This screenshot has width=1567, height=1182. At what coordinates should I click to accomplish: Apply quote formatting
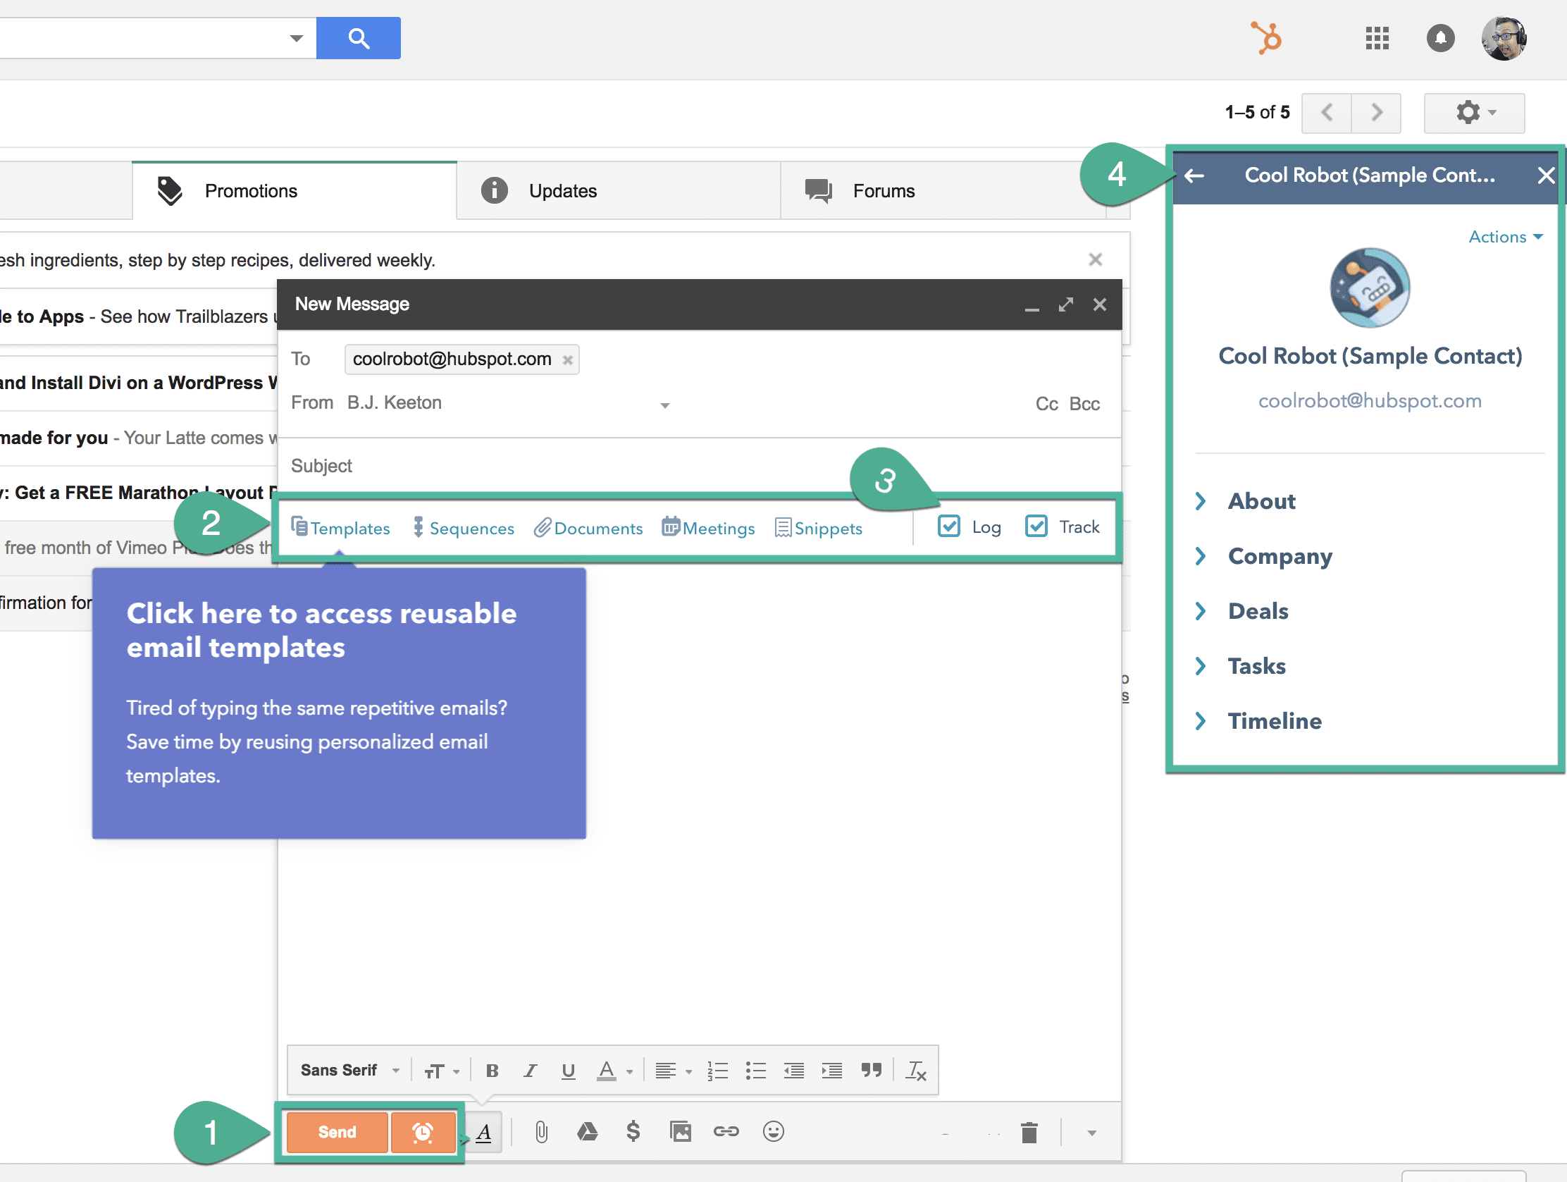click(872, 1071)
